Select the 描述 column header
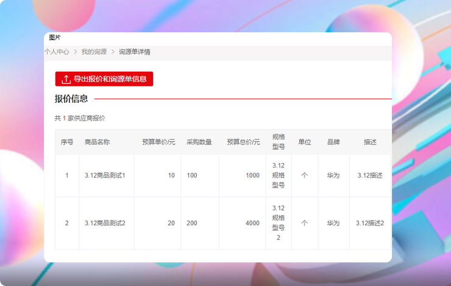 (x=370, y=142)
